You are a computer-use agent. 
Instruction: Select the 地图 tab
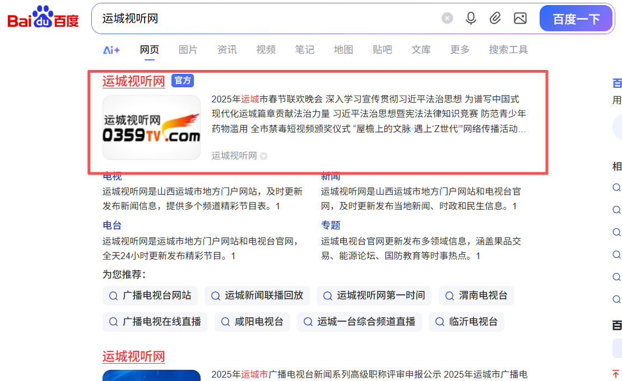pyautogui.click(x=343, y=50)
